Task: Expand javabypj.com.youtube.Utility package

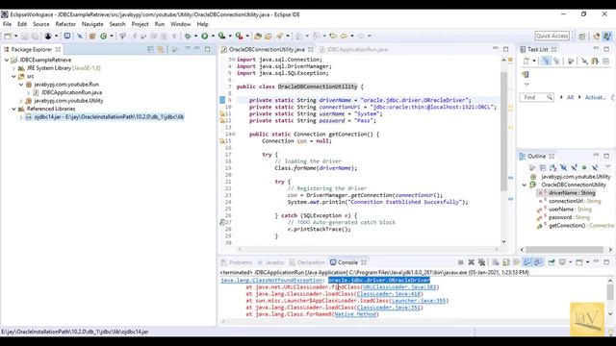Action: (x=21, y=101)
